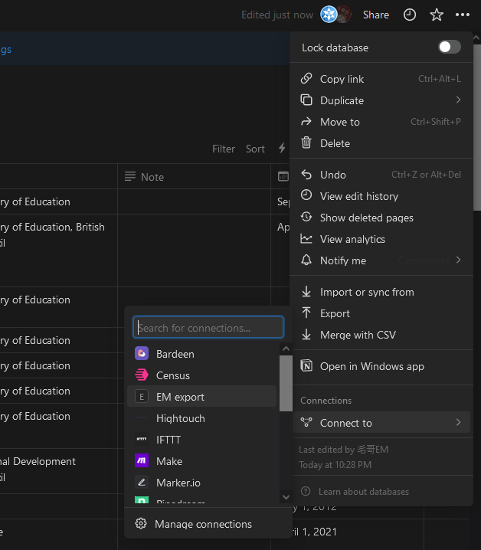The width and height of the screenshot is (481, 550).
Task: Open Learn about databases link
Action: coord(364,492)
